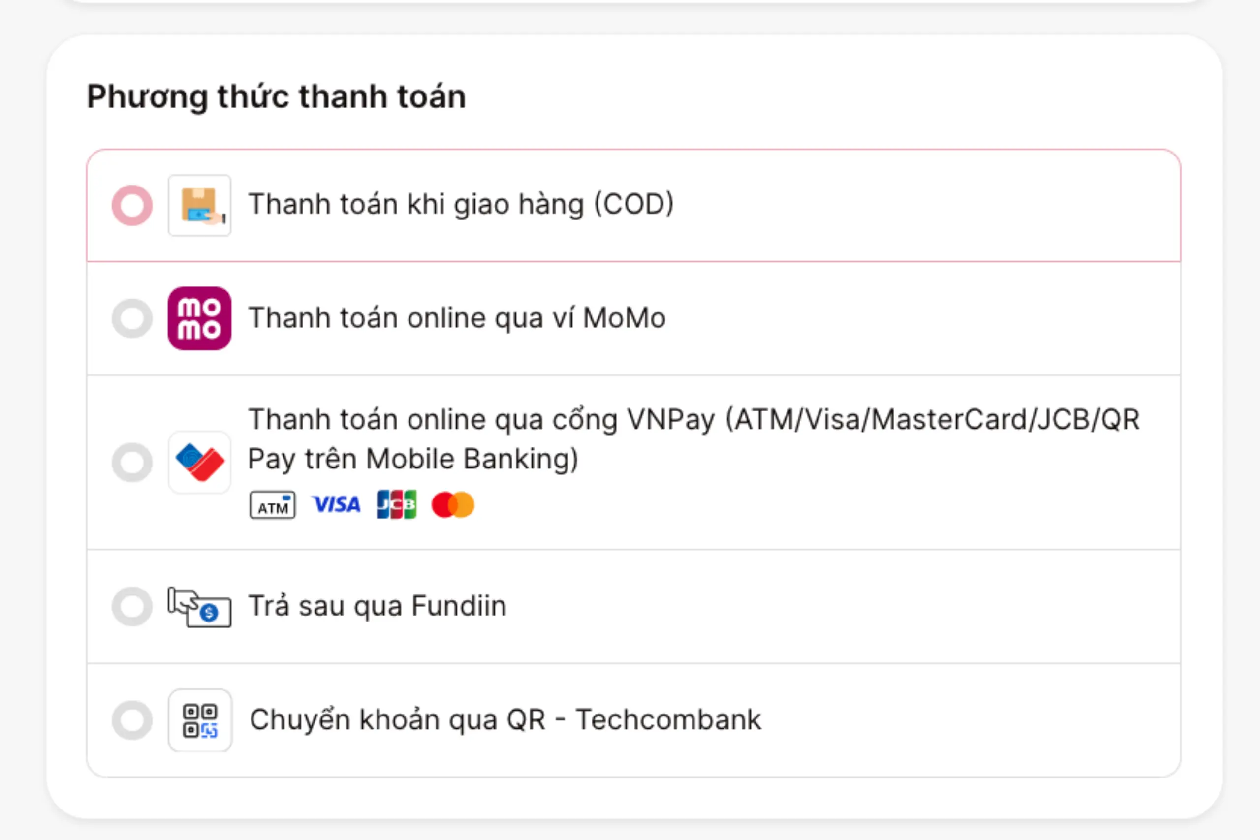Viewport: 1260px width, 840px height.
Task: Click the Fundiin hand-and-money icon
Action: coord(199,608)
